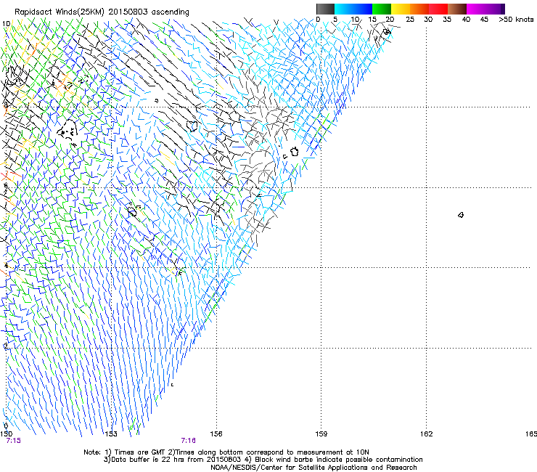Click the yellow 20-25 knots legend segment
537x472 pixels.
click(x=401, y=9)
